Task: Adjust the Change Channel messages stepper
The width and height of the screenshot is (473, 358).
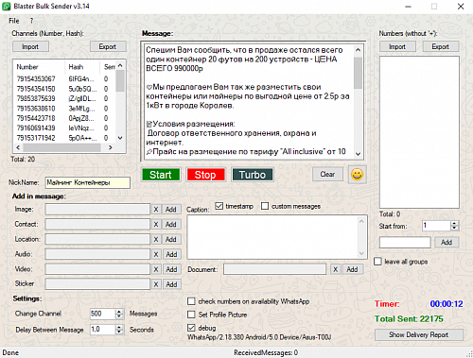Action: [119, 314]
